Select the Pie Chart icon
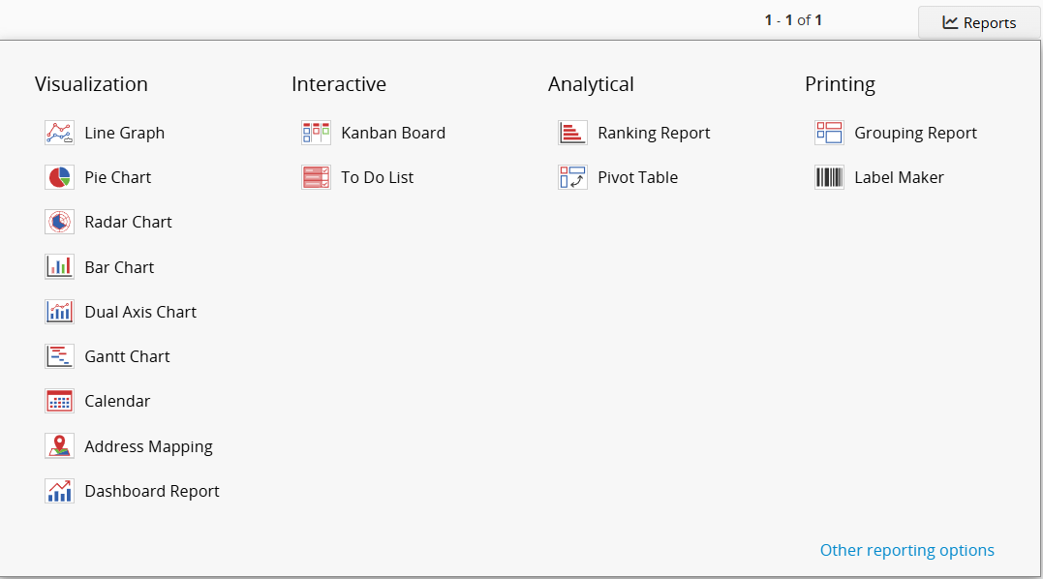The height and width of the screenshot is (579, 1043). click(59, 177)
